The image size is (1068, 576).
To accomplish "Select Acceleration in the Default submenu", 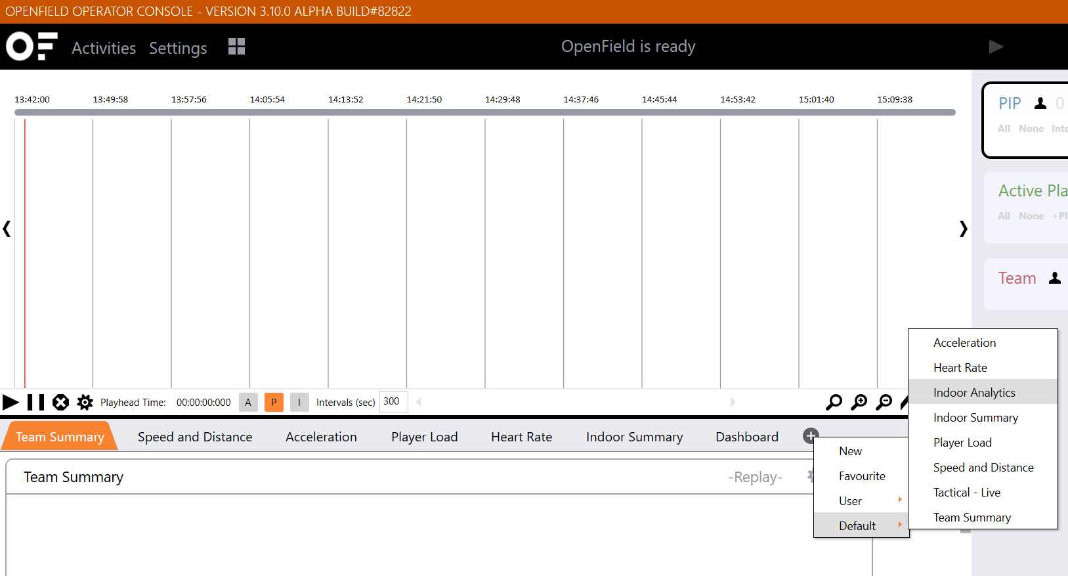I will click(983, 342).
